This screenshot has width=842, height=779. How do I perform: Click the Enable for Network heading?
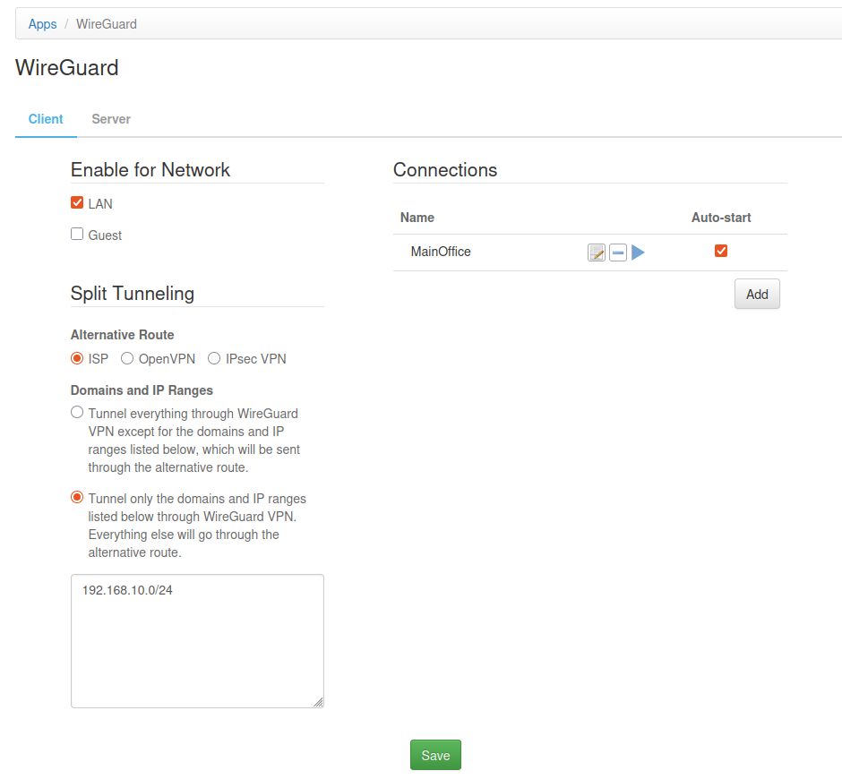pyautogui.click(x=150, y=169)
